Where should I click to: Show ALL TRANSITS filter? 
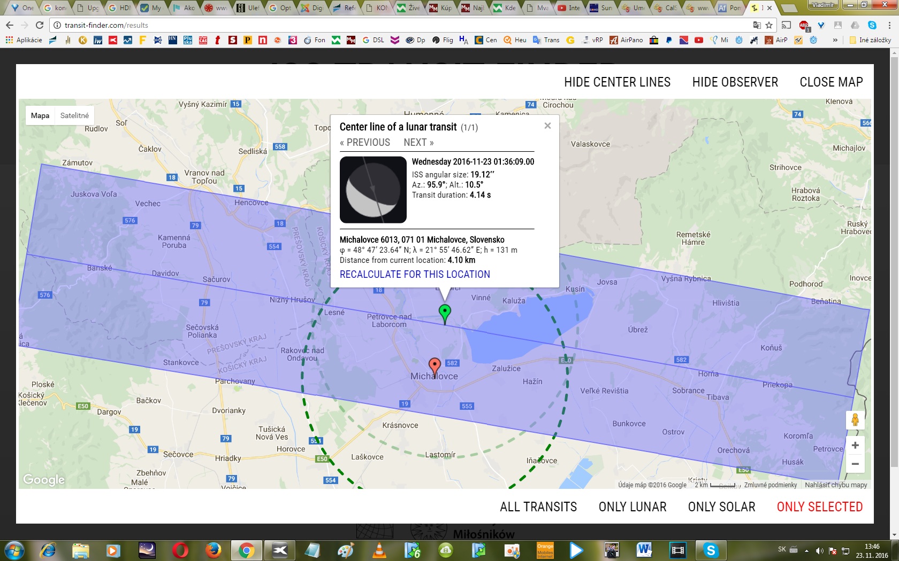coord(538,507)
